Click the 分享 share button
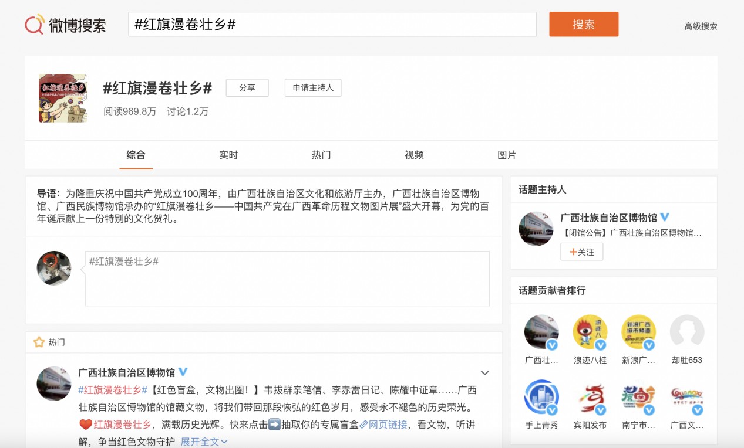This screenshot has height=448, width=744. coord(247,88)
